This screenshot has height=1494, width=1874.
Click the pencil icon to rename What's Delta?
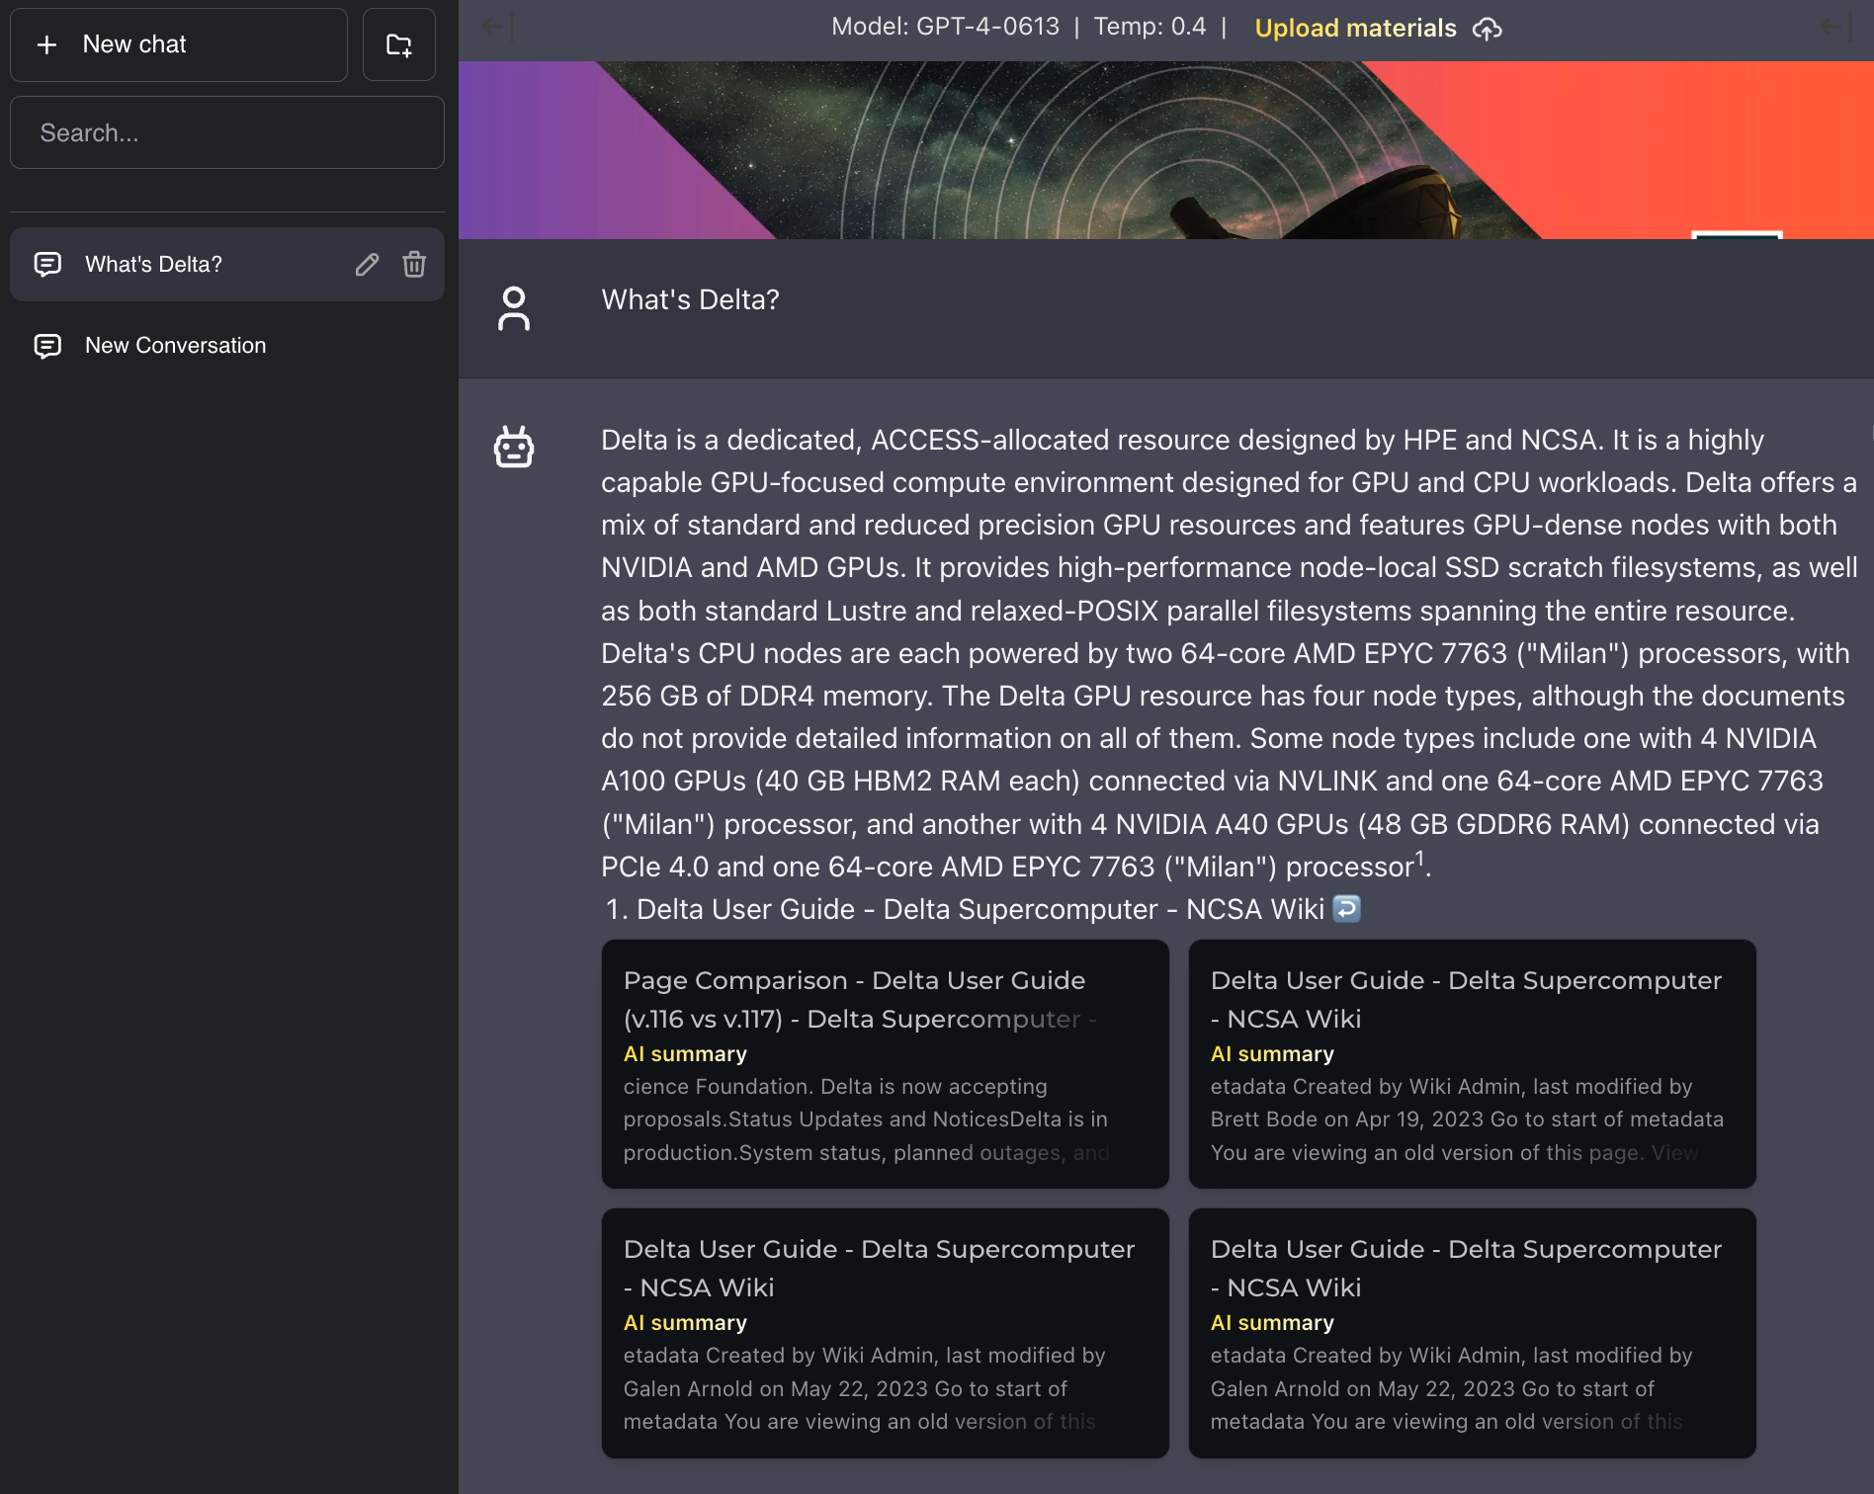367,265
